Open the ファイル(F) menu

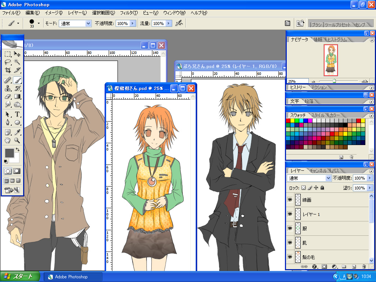point(11,13)
